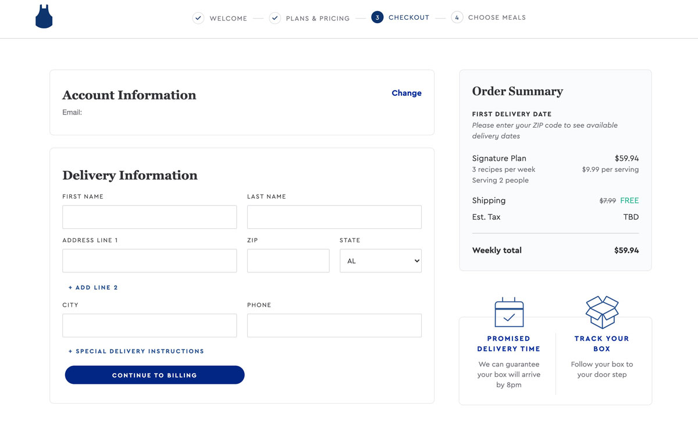Viewport: 698px width, 421px height.
Task: Click the CONTINUE TO BILLING button
Action: 155,375
